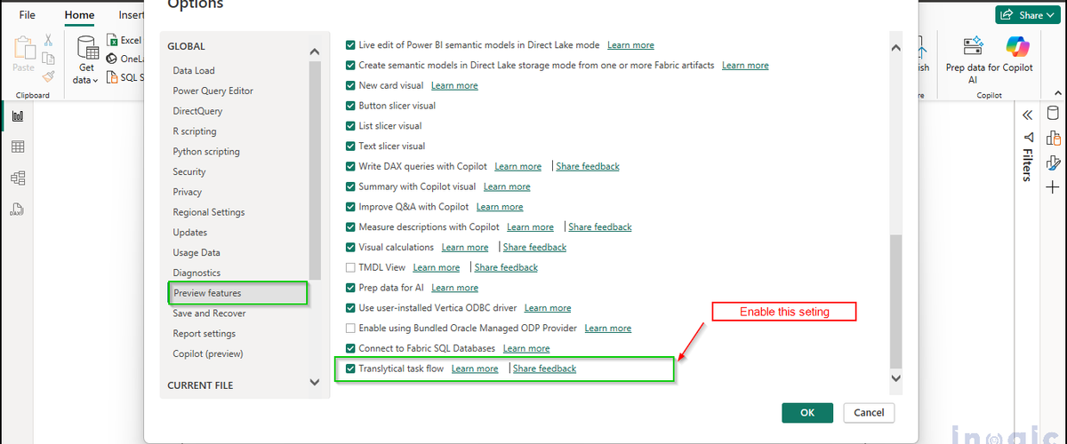Open the Data pane cylinder icon
This screenshot has height=444, width=1067.
1054,114
